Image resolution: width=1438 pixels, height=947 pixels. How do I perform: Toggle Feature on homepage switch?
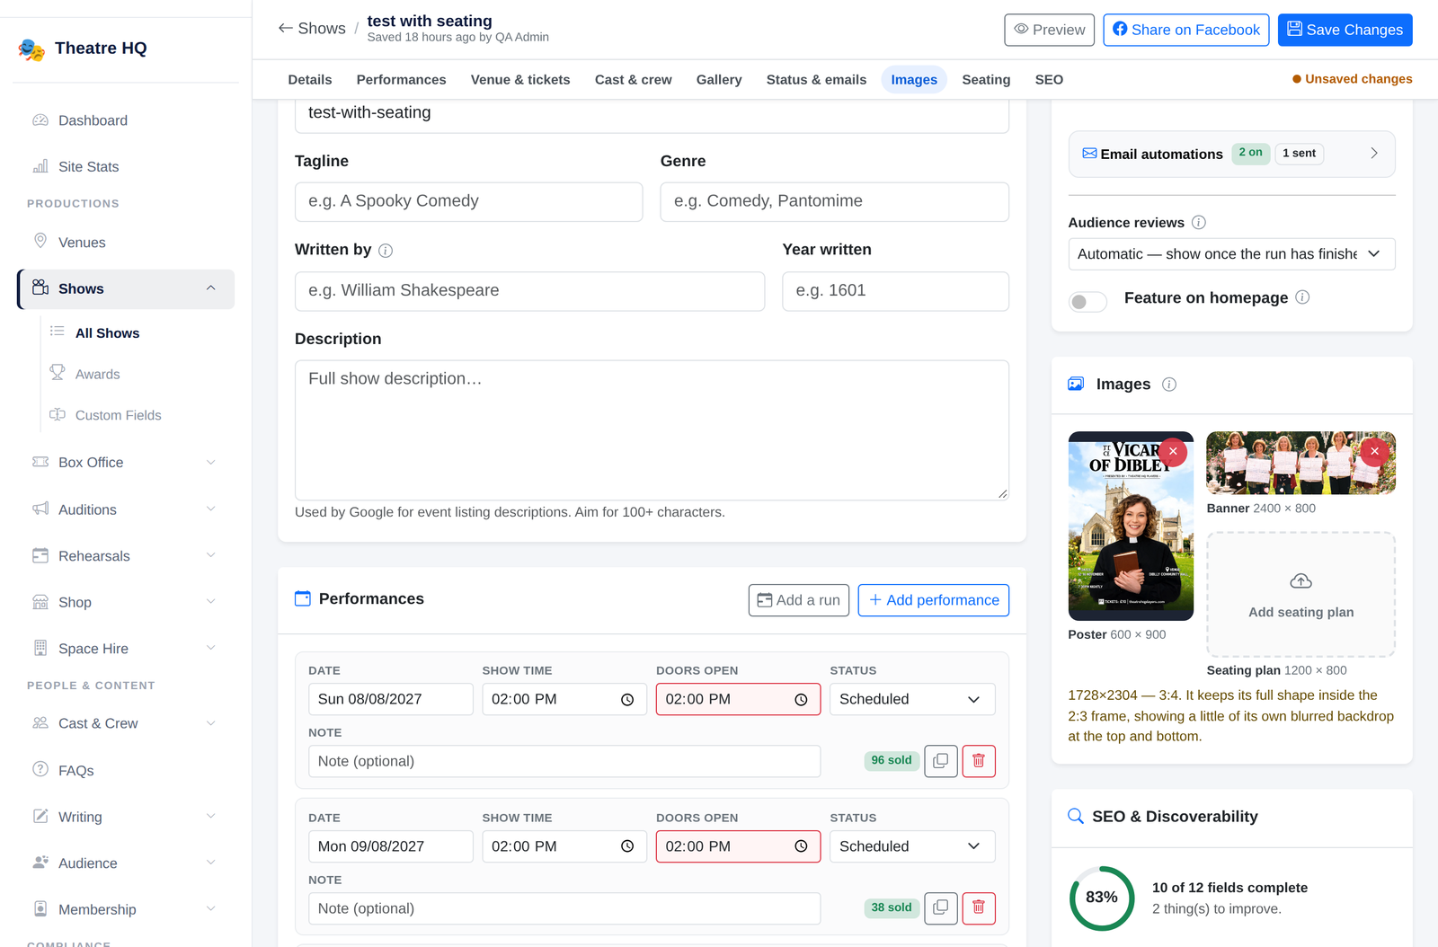click(x=1087, y=302)
